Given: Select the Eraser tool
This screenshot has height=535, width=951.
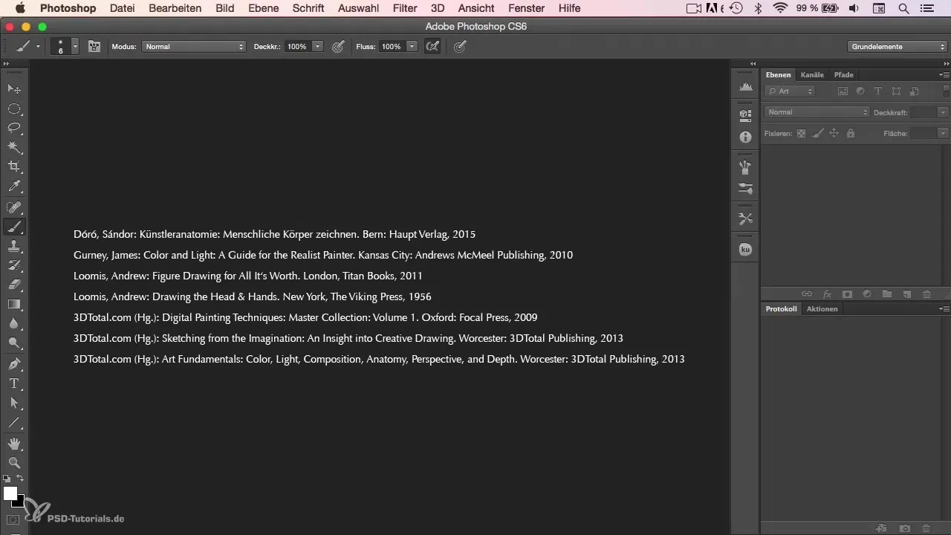Looking at the screenshot, I should [14, 285].
